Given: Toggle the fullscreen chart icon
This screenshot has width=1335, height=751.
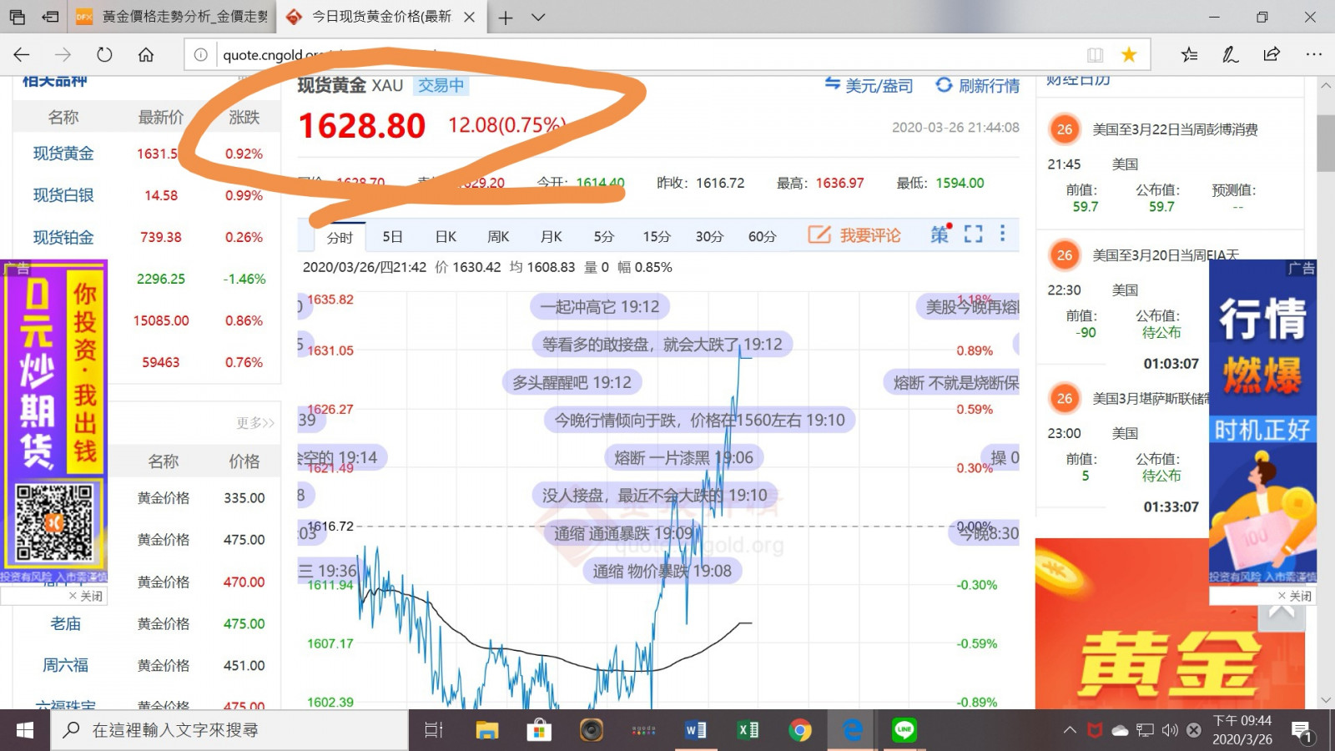Looking at the screenshot, I should 973,234.
